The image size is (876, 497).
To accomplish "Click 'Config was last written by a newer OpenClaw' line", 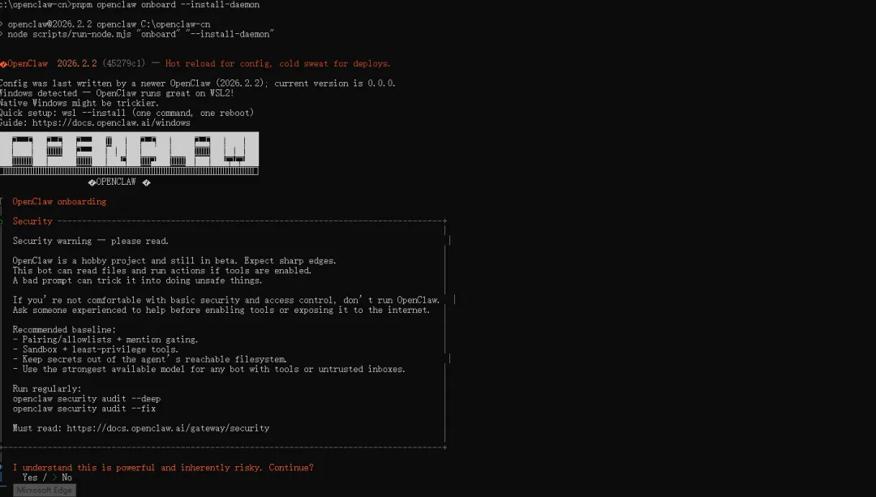I will coord(198,84).
